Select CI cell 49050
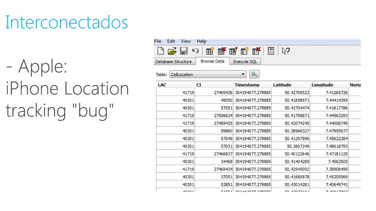This screenshot has height=211, width=376. coord(214,100)
